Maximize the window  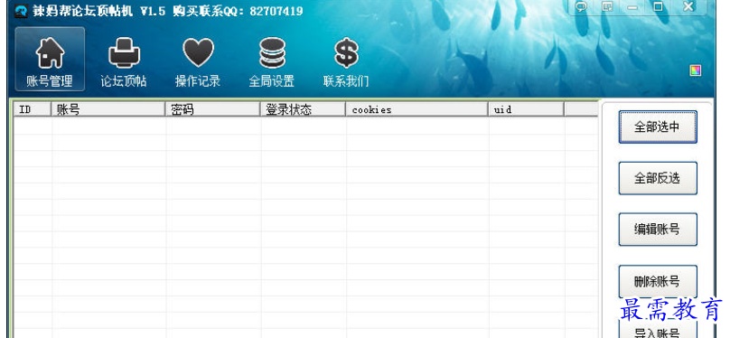coord(658,6)
